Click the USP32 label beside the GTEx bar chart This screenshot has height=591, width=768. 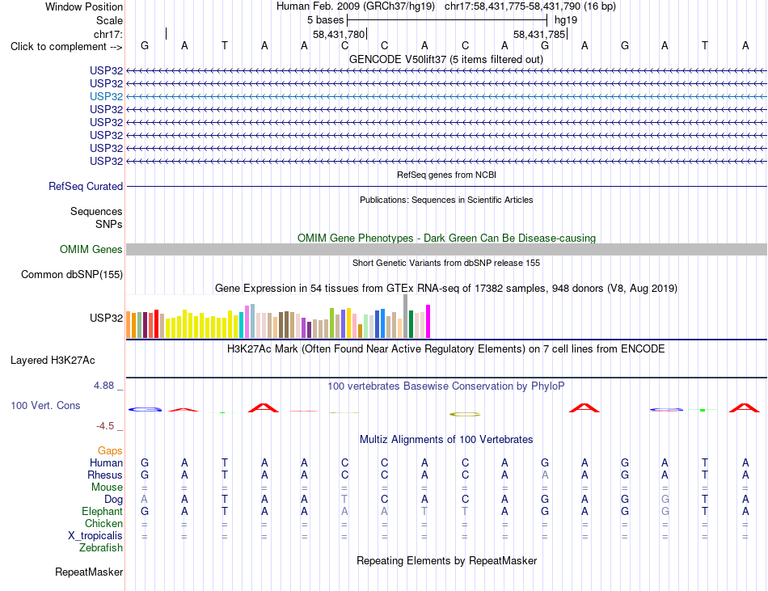click(x=106, y=318)
